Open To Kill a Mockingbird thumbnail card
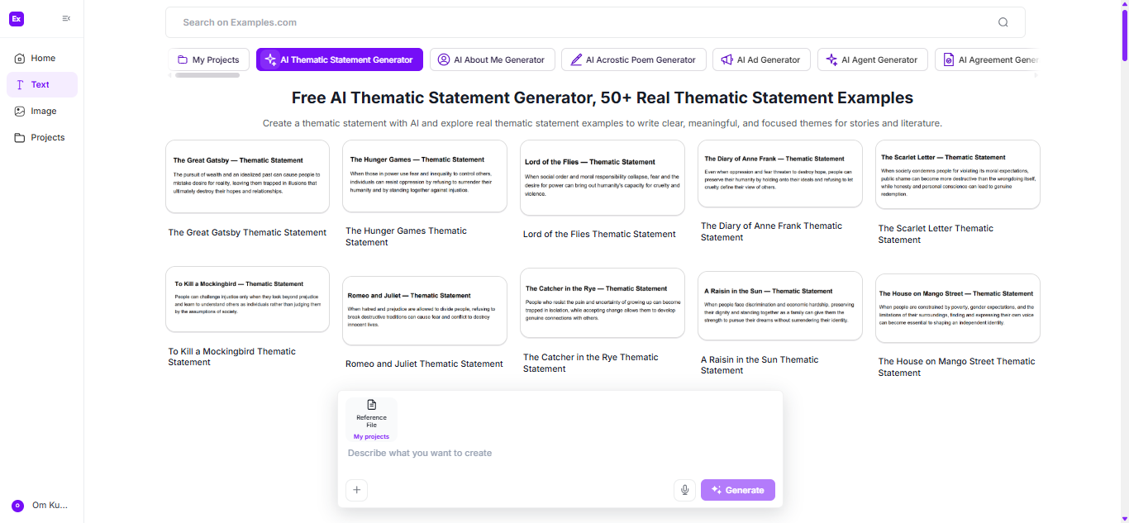This screenshot has height=523, width=1129. (x=247, y=299)
